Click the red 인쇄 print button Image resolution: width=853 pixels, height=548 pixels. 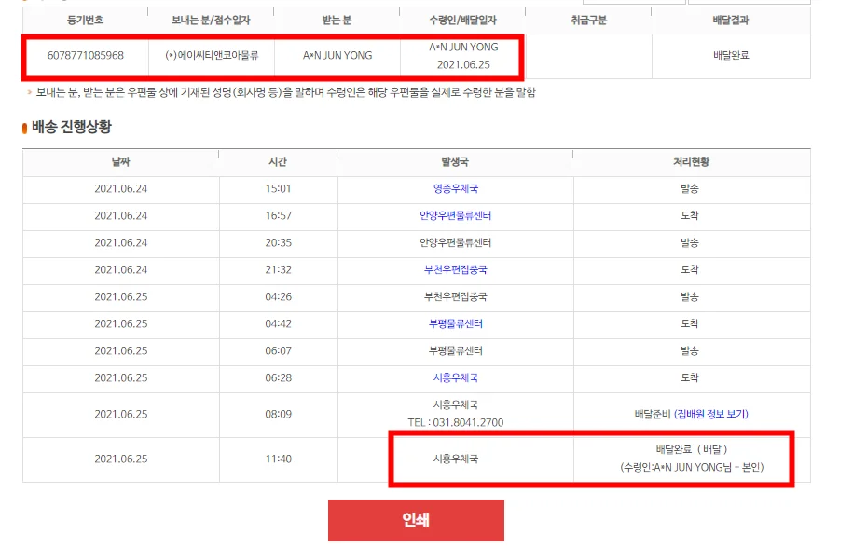click(x=416, y=520)
